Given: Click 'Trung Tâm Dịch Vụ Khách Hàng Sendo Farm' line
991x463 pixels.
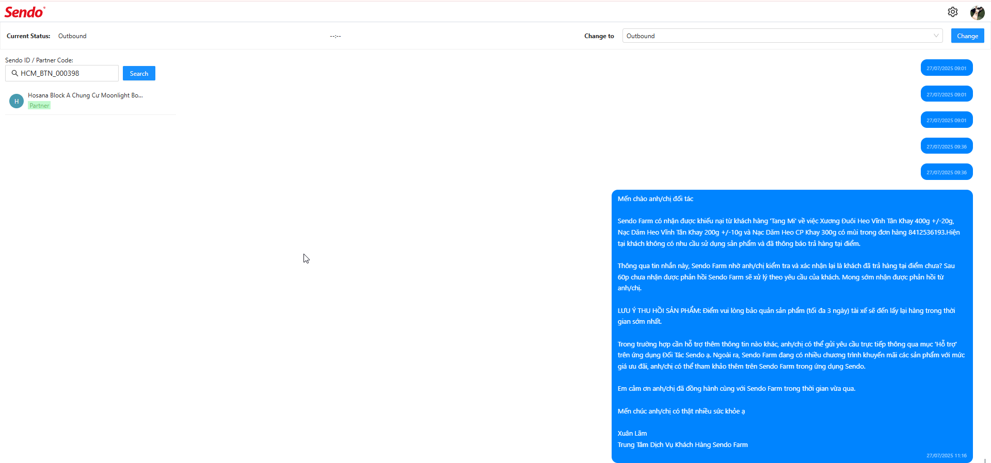Looking at the screenshot, I should coord(682,445).
